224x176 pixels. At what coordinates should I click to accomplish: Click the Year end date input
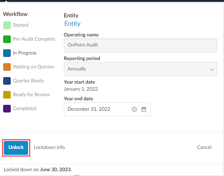coord(97,109)
